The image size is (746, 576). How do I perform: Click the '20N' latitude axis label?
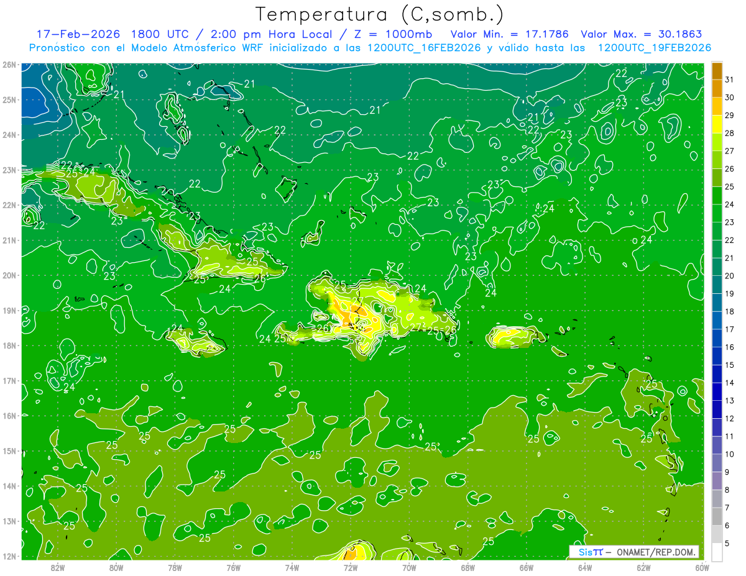(9, 275)
